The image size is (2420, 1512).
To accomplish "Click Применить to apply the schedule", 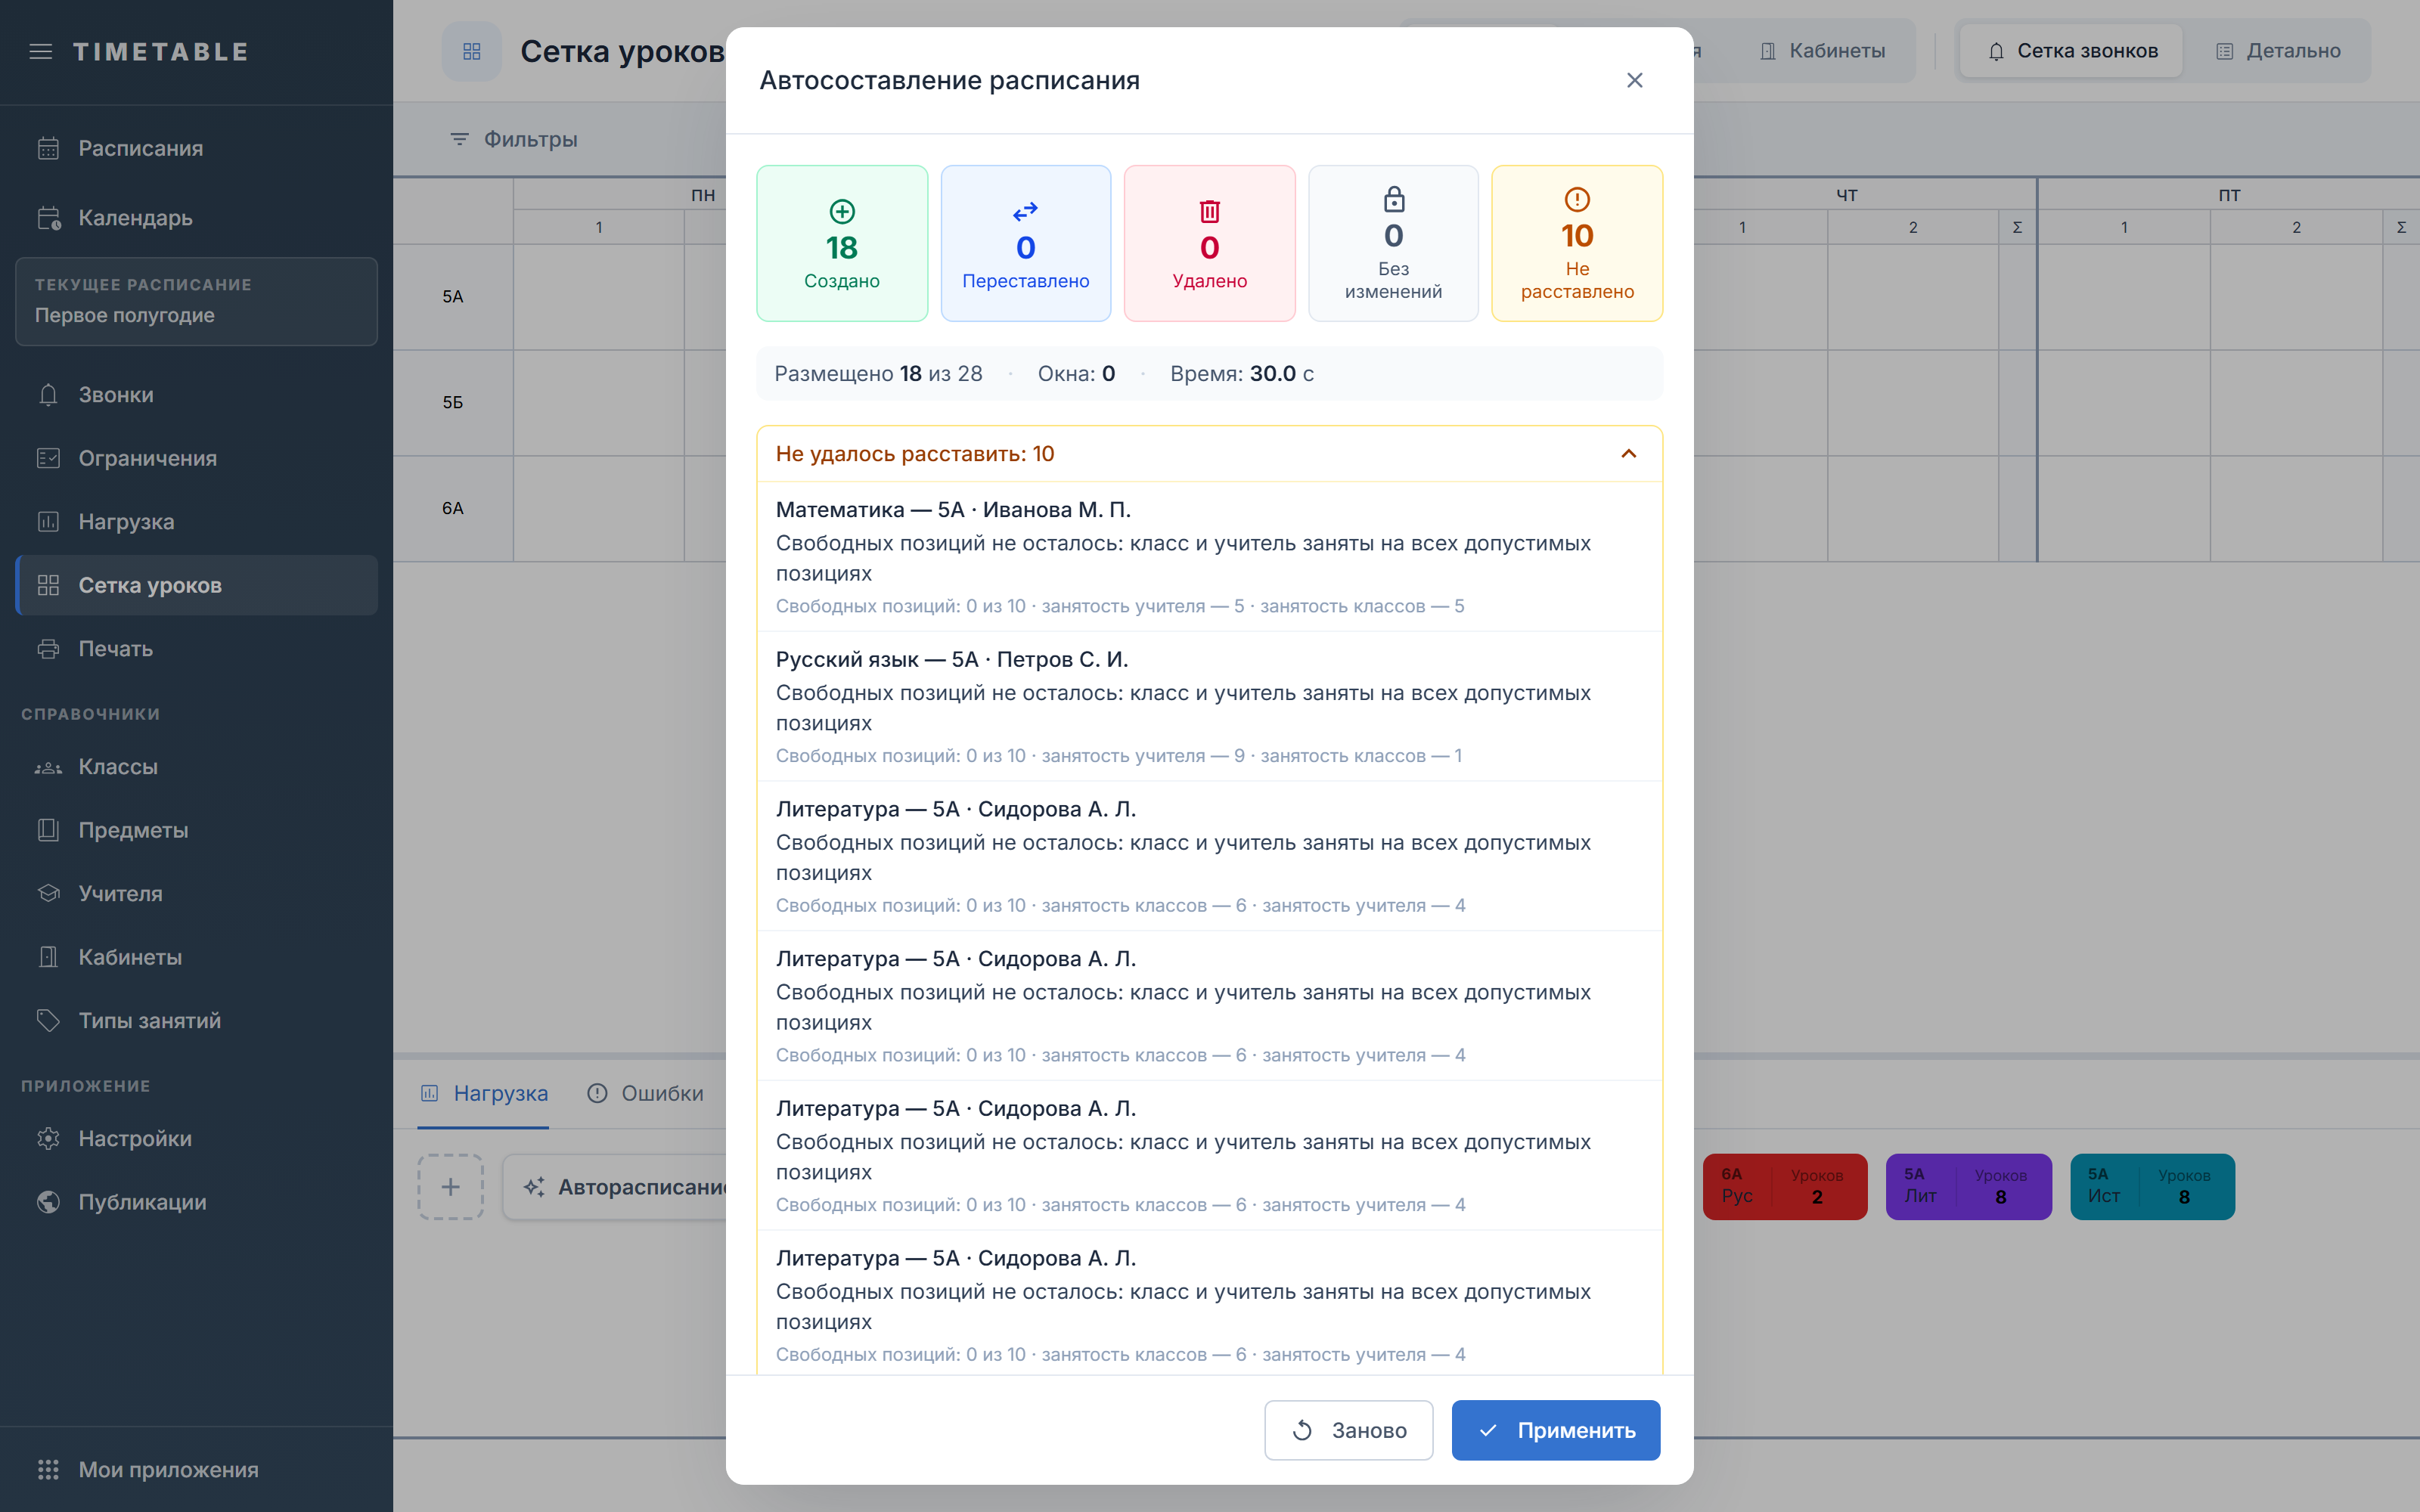I will pyautogui.click(x=1556, y=1430).
